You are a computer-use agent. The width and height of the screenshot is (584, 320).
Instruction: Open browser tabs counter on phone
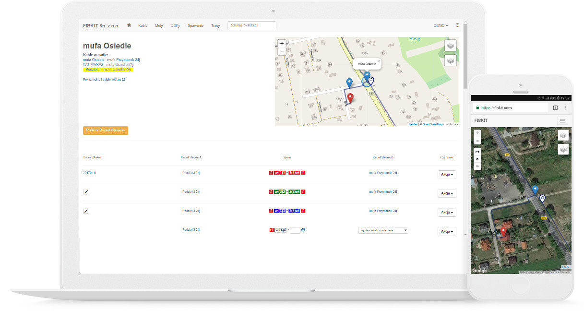pyautogui.click(x=555, y=108)
